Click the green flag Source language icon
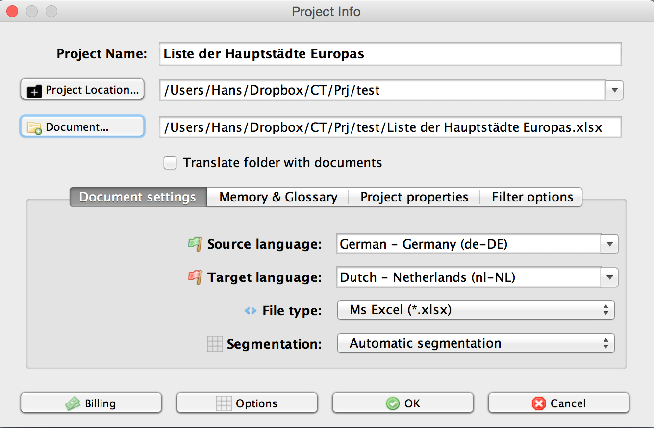The width and height of the screenshot is (654, 428). coord(195,244)
